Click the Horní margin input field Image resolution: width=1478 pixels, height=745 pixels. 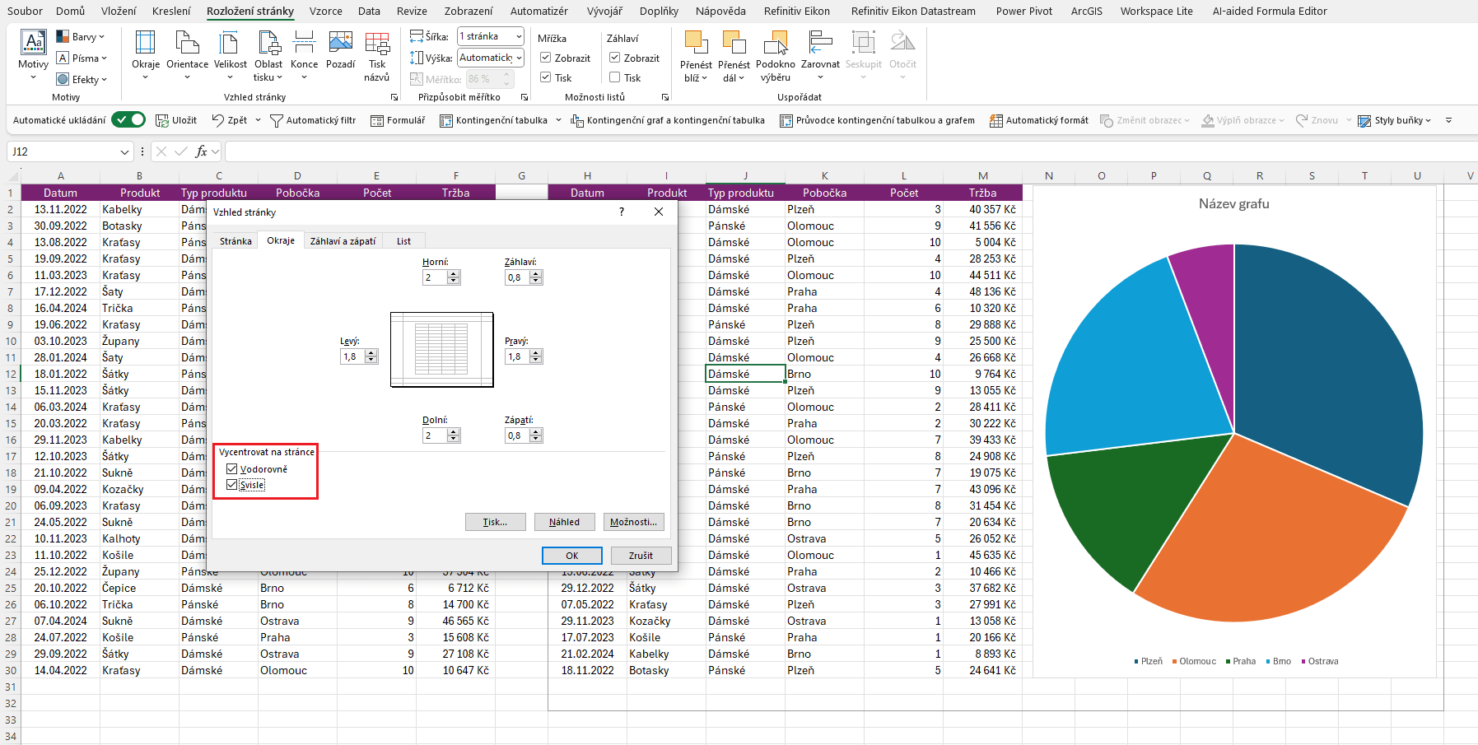[x=435, y=277]
